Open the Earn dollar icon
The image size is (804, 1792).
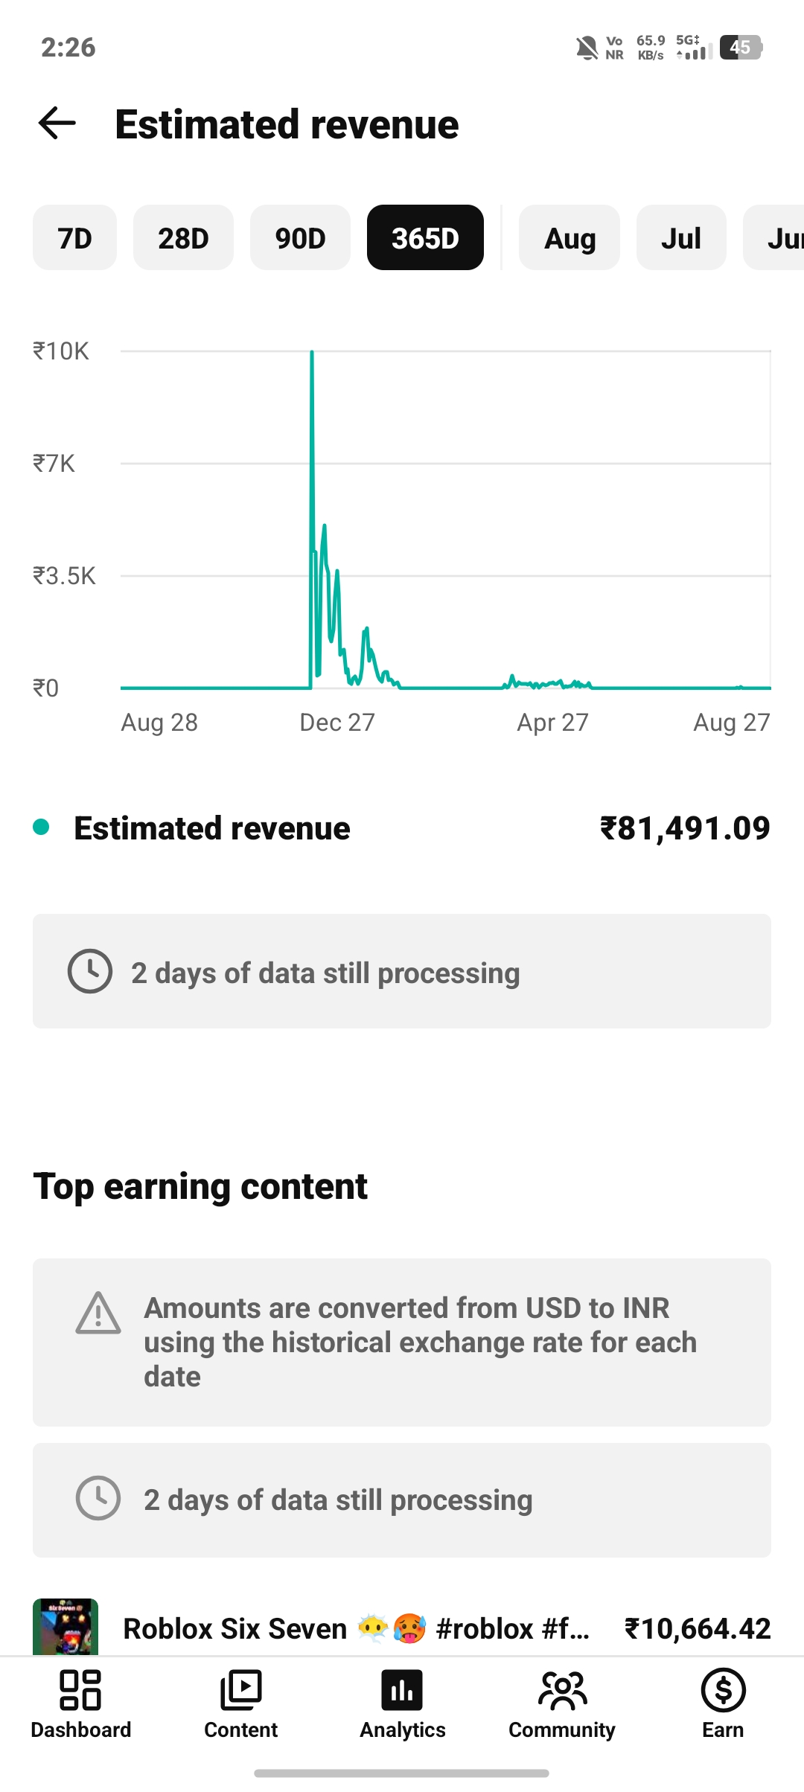point(723,1690)
